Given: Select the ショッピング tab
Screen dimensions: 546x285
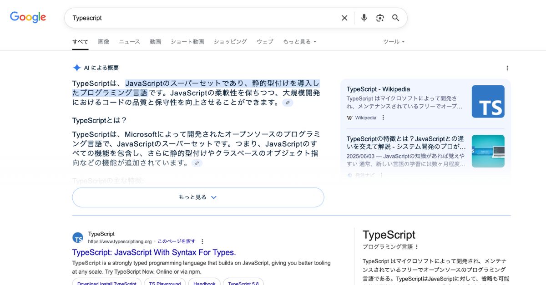Looking at the screenshot, I should (230, 41).
